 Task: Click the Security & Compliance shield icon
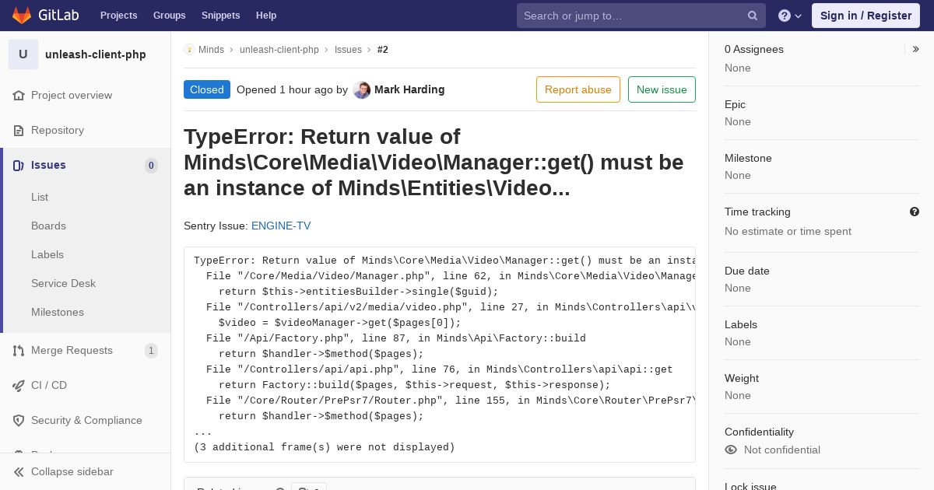pyautogui.click(x=19, y=420)
